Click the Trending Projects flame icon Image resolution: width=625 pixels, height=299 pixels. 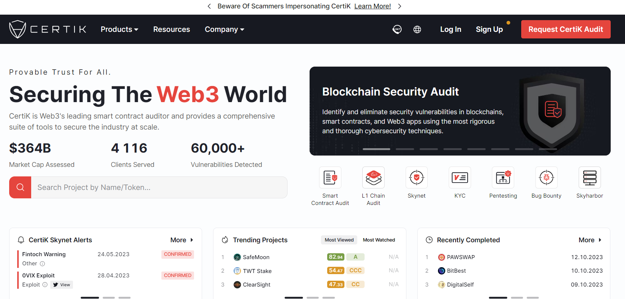tap(225, 240)
